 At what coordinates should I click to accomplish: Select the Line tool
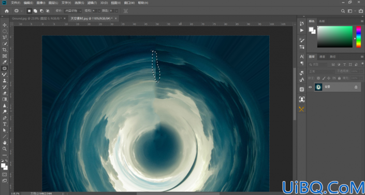[x=5, y=136]
